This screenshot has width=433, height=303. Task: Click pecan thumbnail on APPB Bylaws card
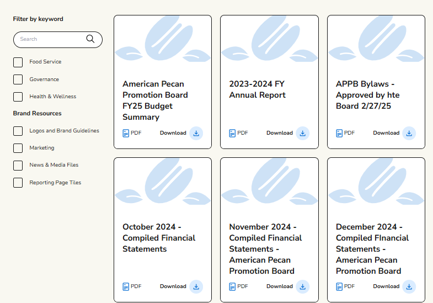click(x=376, y=39)
